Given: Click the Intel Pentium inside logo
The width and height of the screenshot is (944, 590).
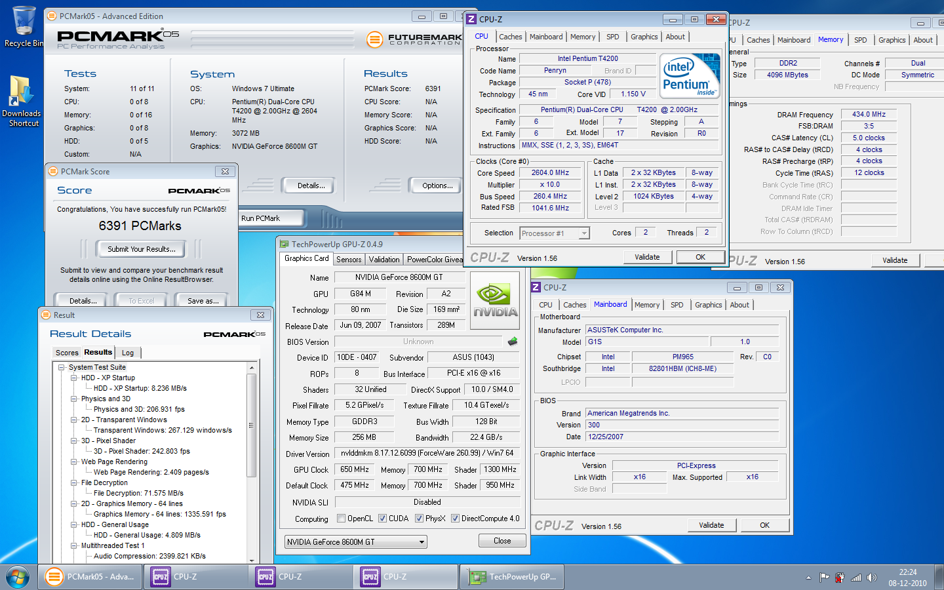Looking at the screenshot, I should pos(689,75).
